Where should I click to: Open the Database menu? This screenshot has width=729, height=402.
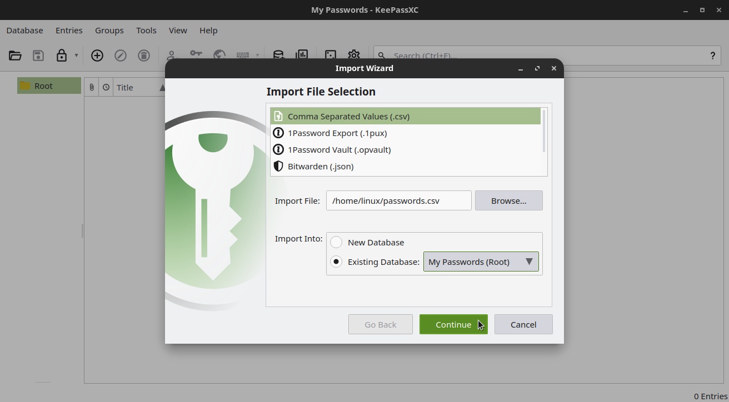point(24,31)
